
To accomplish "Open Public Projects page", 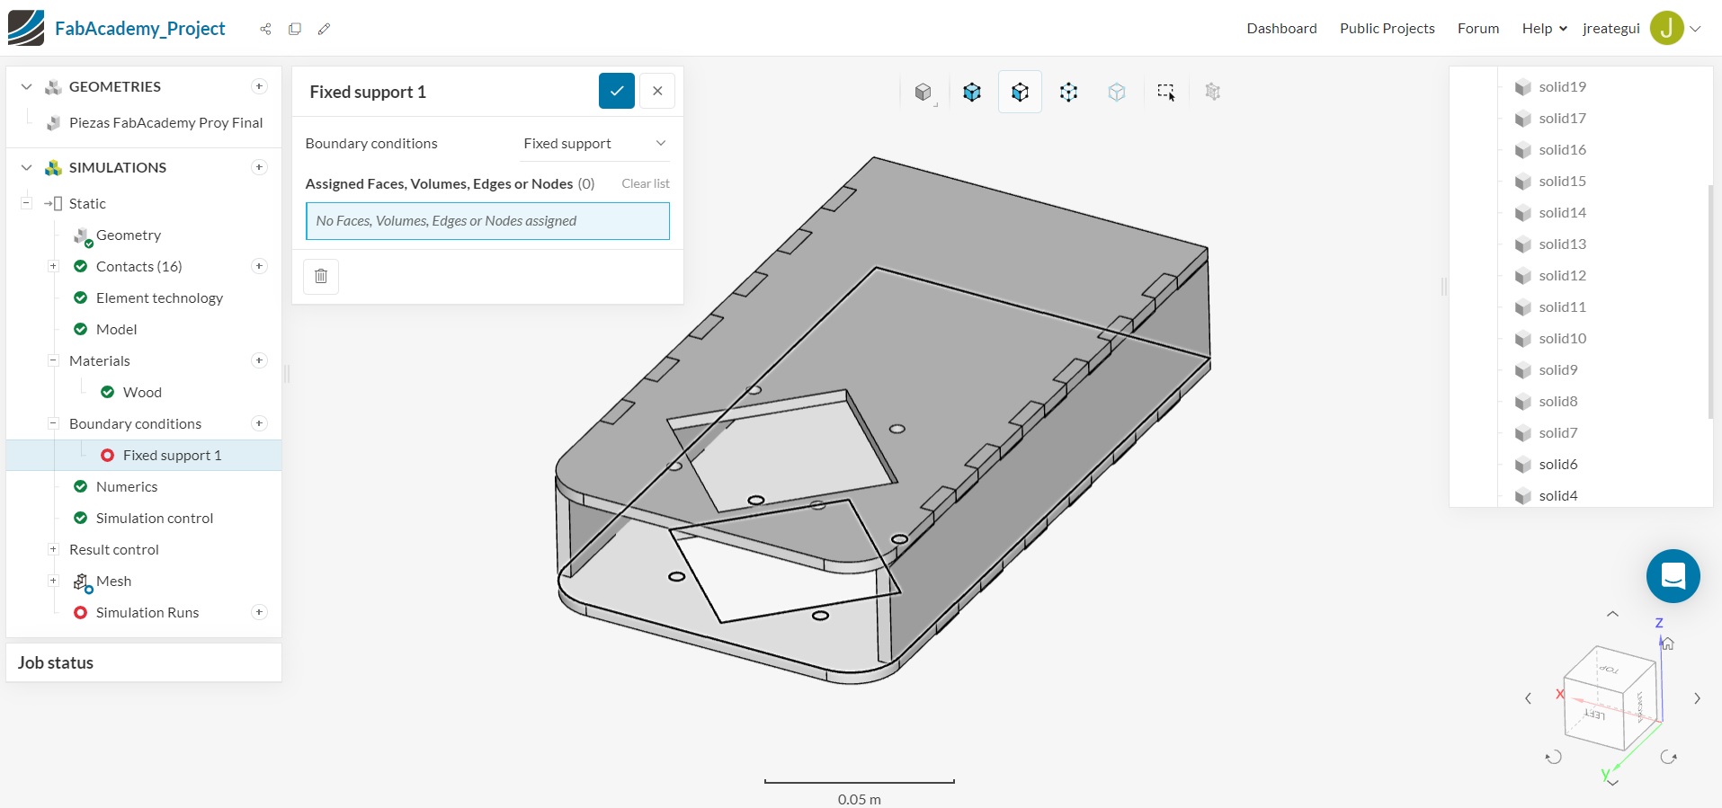I will (x=1387, y=29).
